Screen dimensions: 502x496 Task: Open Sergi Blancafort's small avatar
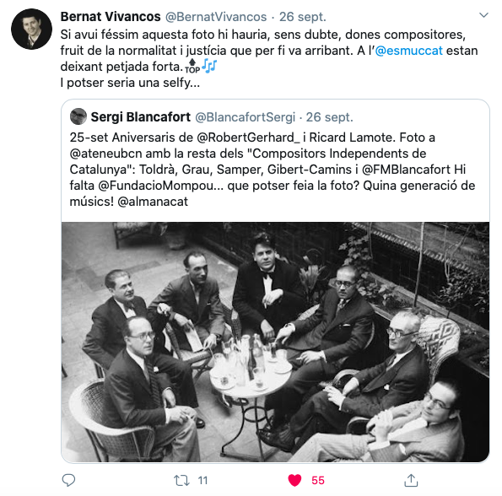coord(78,116)
